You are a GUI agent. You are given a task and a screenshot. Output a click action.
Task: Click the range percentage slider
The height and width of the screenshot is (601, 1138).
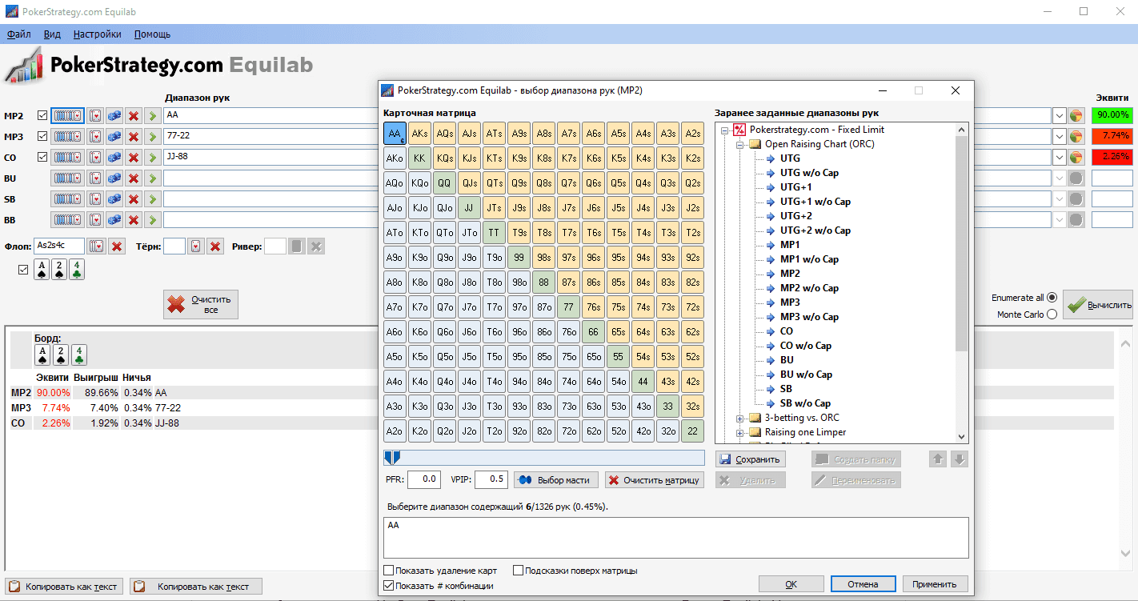(x=544, y=458)
